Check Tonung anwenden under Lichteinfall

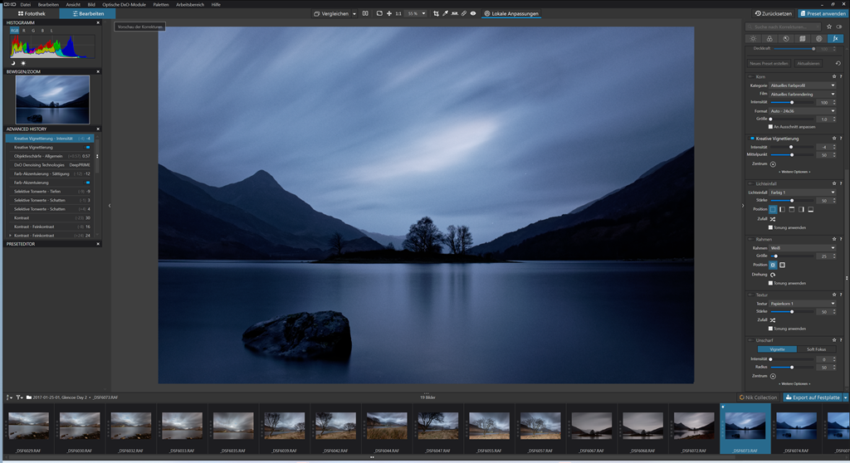click(x=770, y=227)
